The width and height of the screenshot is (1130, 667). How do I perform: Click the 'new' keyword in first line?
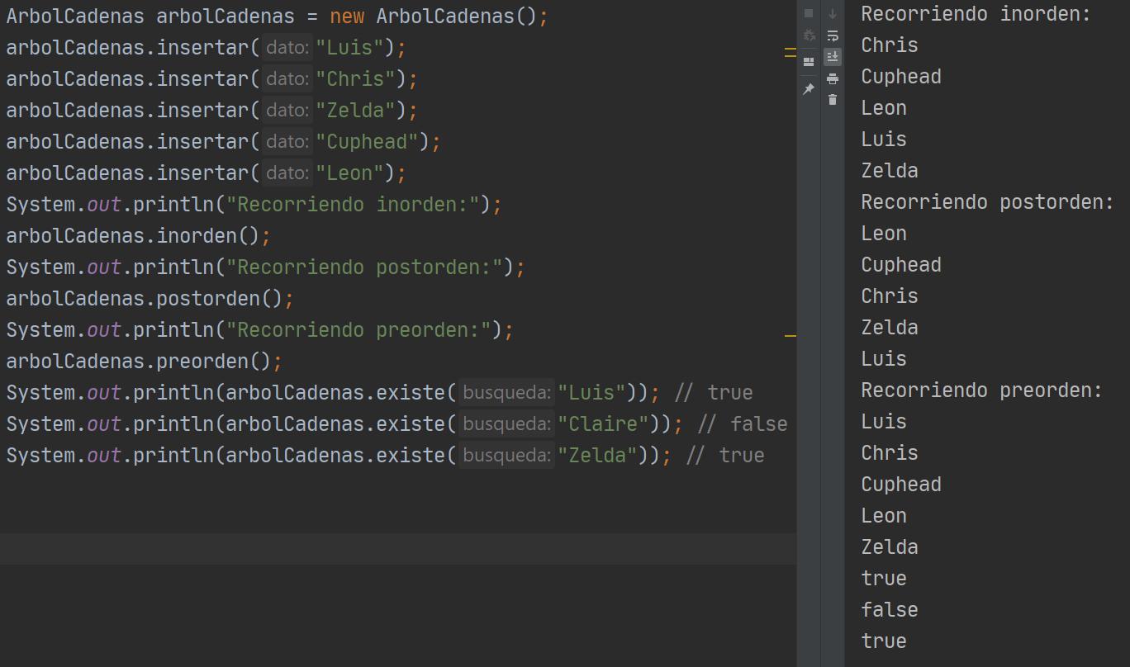click(x=347, y=17)
